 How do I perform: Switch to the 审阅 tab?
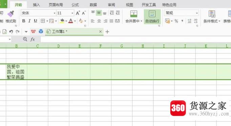pyautogui.click(x=111, y=5)
